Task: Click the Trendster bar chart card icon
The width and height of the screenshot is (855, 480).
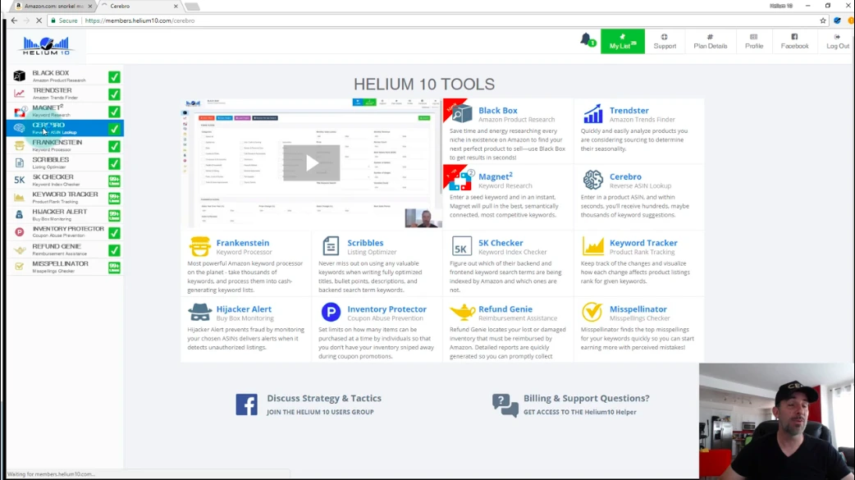Action: (x=592, y=114)
